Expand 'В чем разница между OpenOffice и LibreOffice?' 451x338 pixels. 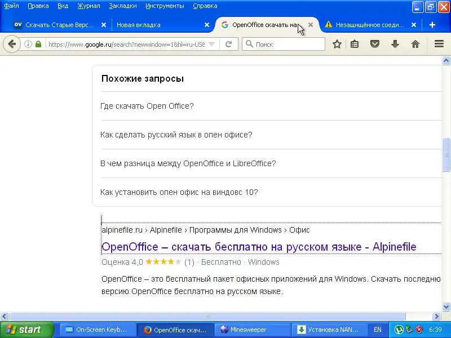tap(271, 163)
